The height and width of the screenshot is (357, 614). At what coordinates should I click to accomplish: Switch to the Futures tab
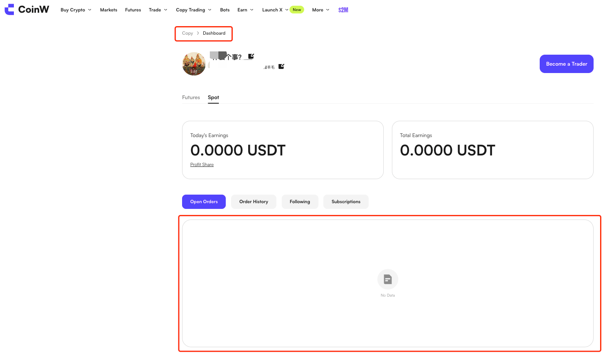tap(191, 98)
